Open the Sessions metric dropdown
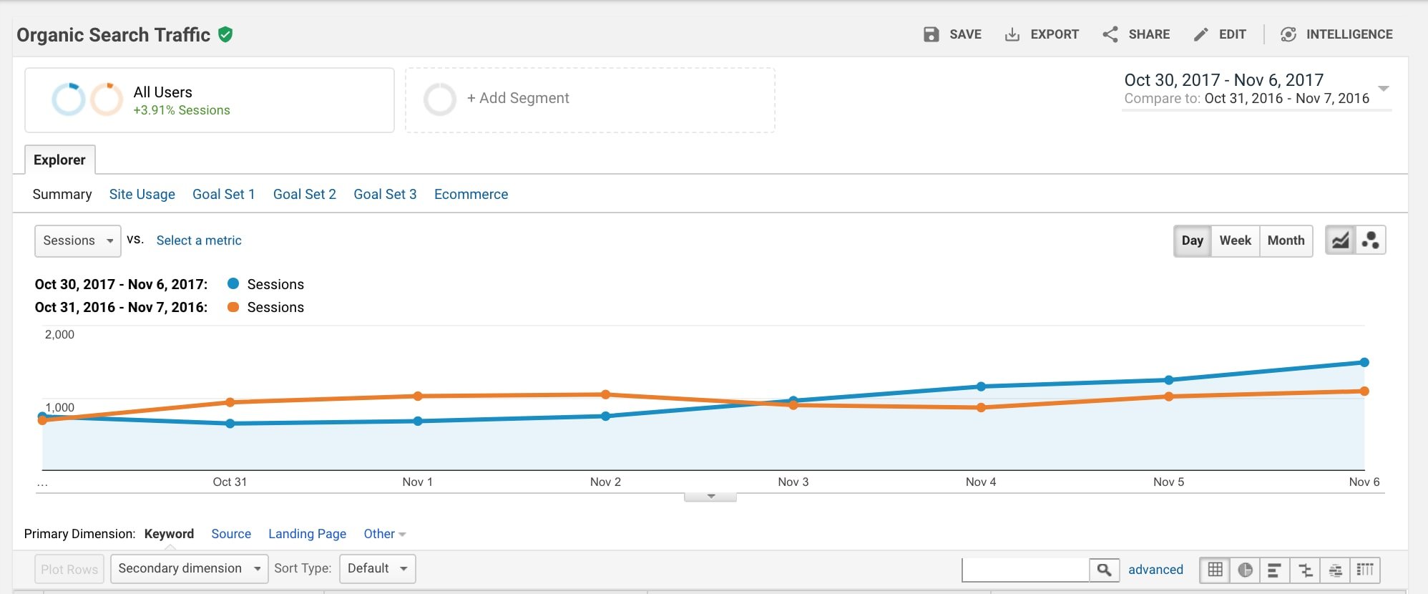Viewport: 1428px width, 594px height. tap(77, 240)
